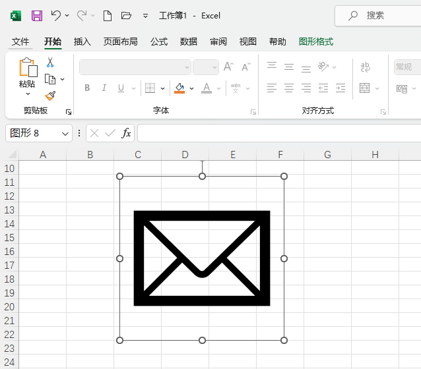Open the 图形格式 contextual tab
Screen dimensions: 421x369
coord(316,42)
